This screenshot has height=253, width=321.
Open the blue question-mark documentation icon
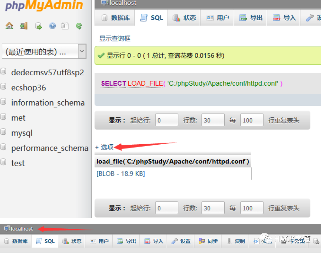[x=52, y=26]
